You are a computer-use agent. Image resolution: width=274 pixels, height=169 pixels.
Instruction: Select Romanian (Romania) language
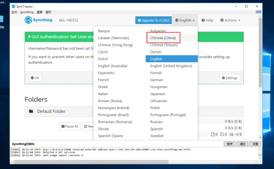click(x=115, y=122)
